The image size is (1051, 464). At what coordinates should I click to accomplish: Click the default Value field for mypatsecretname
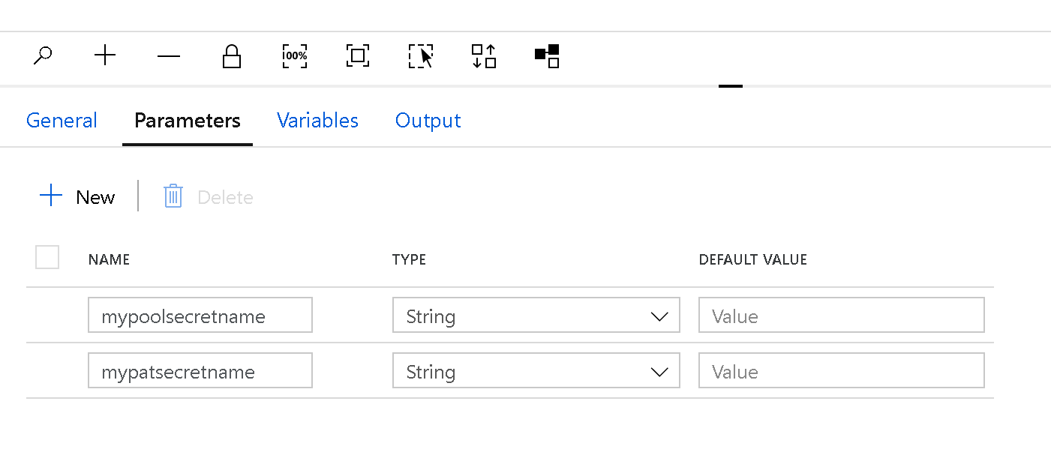coord(841,370)
